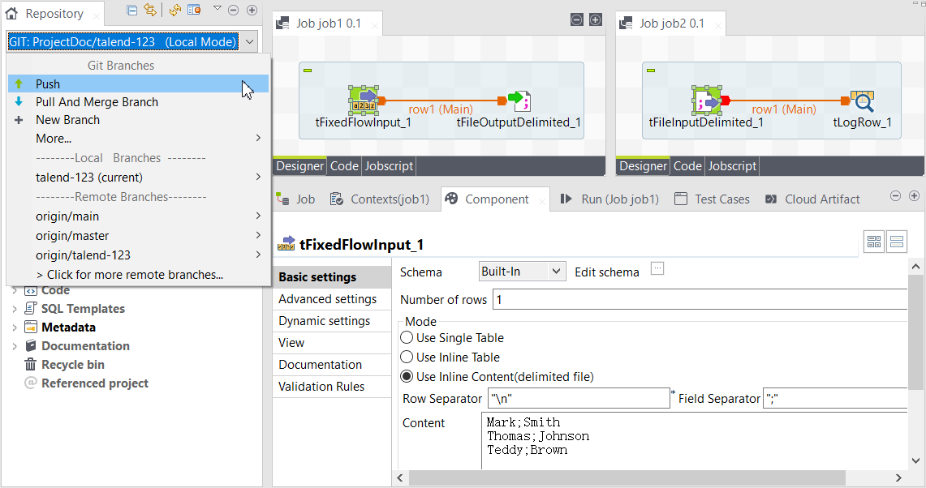Open the Test Cases tab
926x488 pixels.
click(713, 199)
